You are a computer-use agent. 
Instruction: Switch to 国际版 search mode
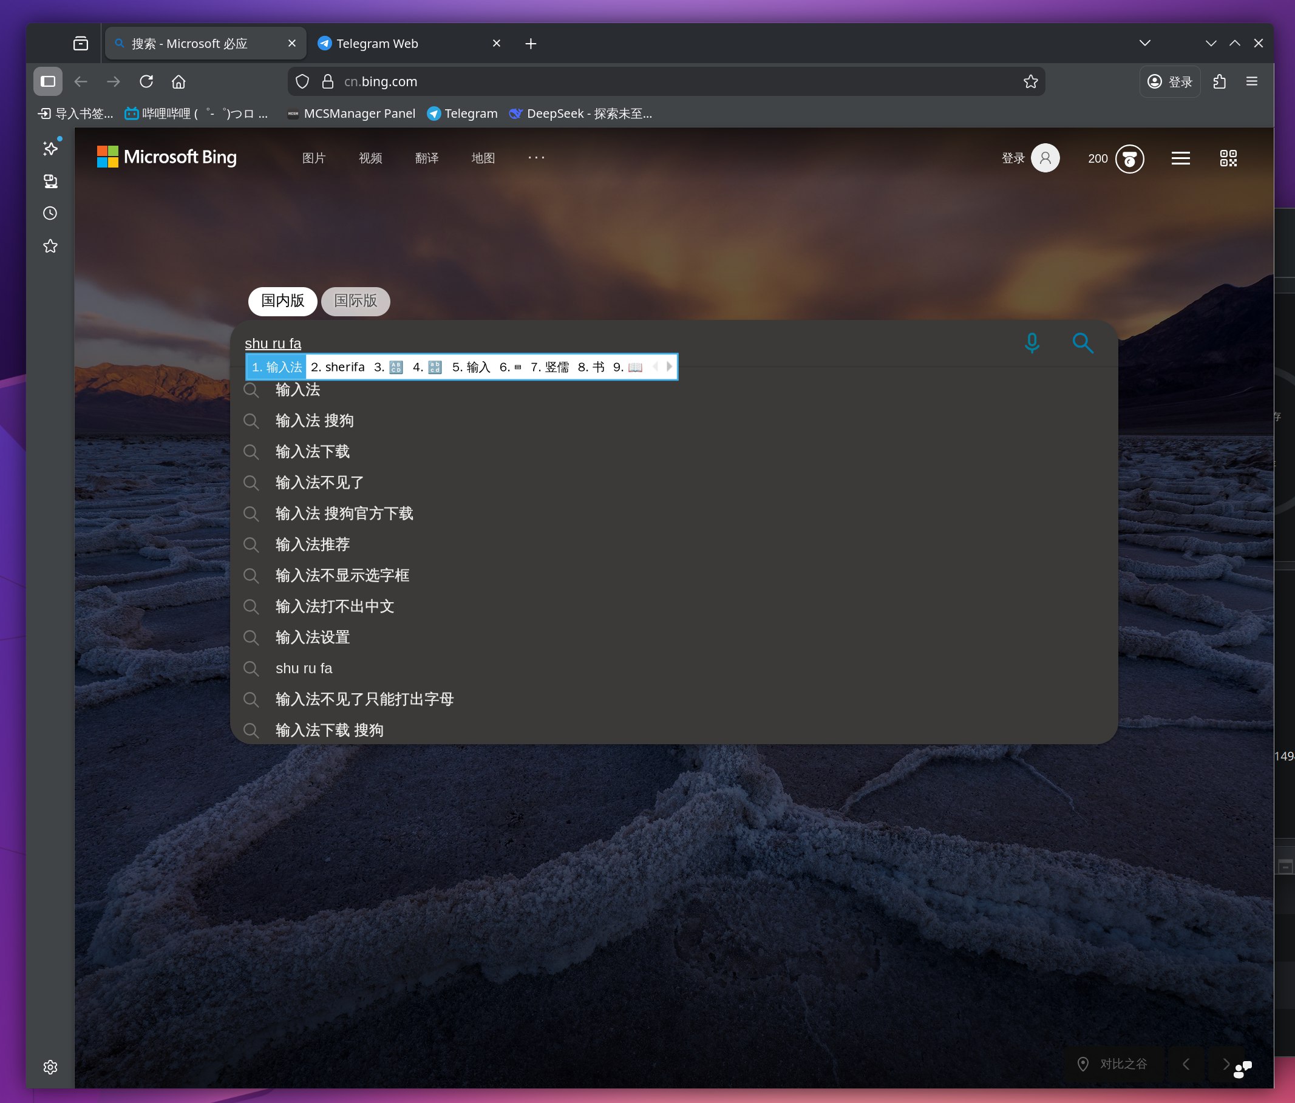[355, 301]
